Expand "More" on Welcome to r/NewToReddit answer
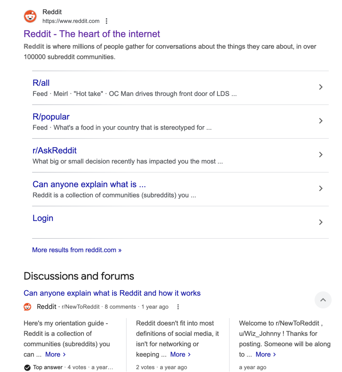This screenshot has height=372, width=342. pos(266,355)
